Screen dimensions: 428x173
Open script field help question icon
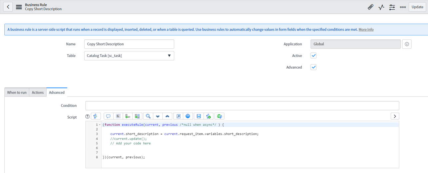[88, 116]
